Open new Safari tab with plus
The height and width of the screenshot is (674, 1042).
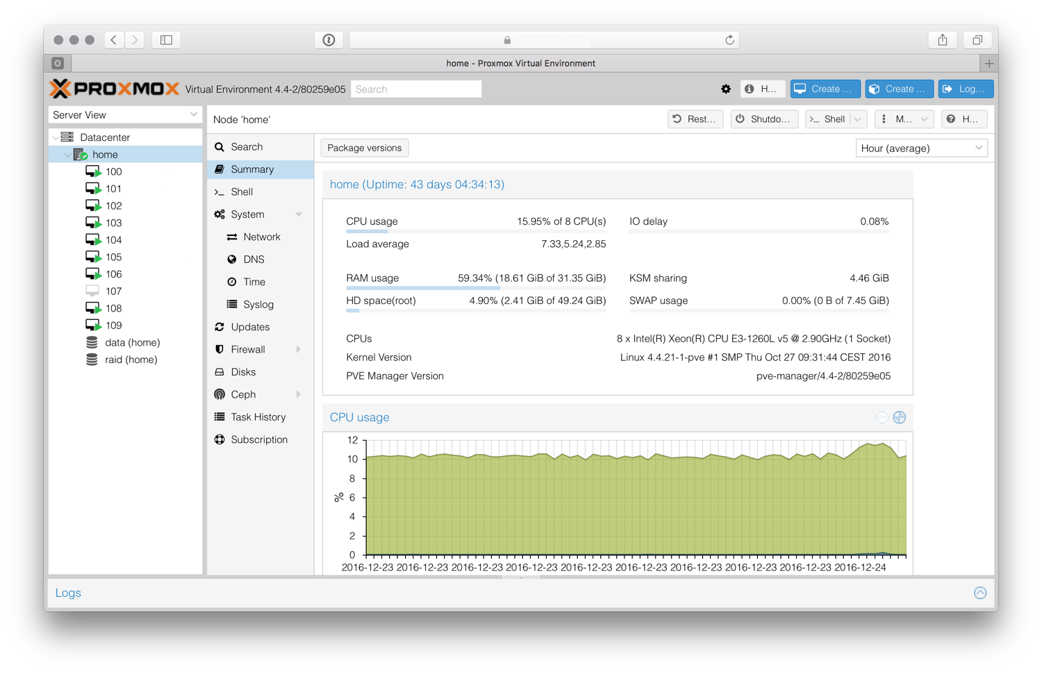(x=989, y=63)
